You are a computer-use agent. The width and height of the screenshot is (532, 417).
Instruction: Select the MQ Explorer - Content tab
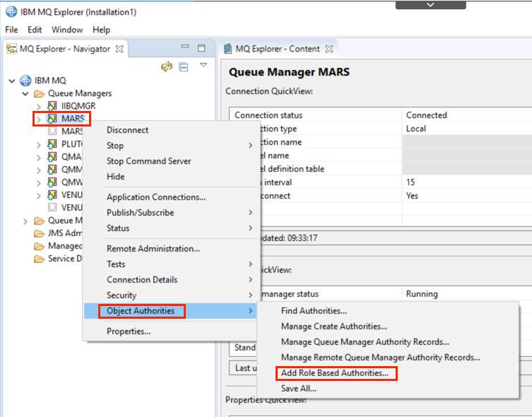click(x=278, y=49)
